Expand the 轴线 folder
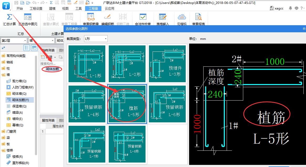306x167 pixels. pyautogui.click(x=3, y=62)
